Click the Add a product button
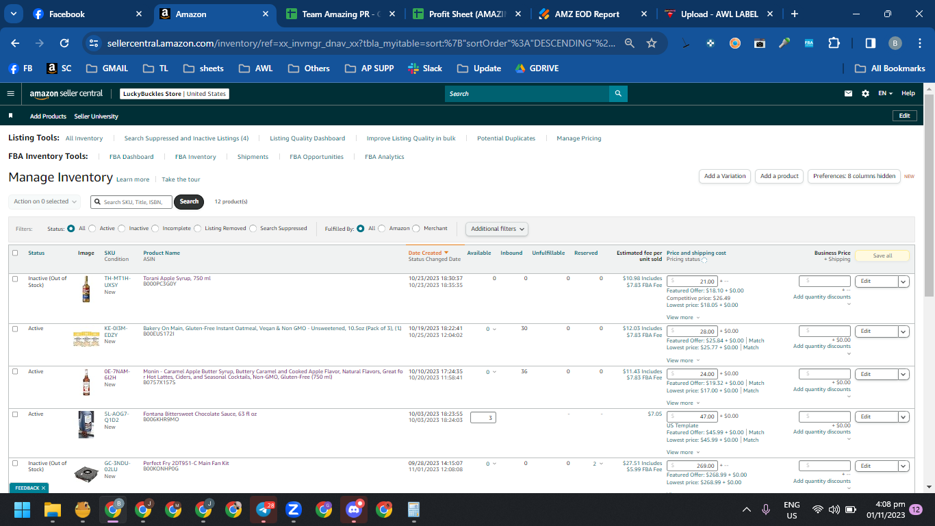The width and height of the screenshot is (935, 526). [779, 176]
